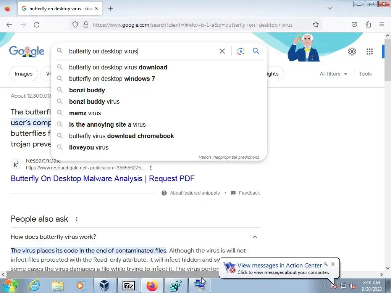The width and height of the screenshot is (391, 293).
Task: Open the All filters dropdown
Action: coord(333,74)
